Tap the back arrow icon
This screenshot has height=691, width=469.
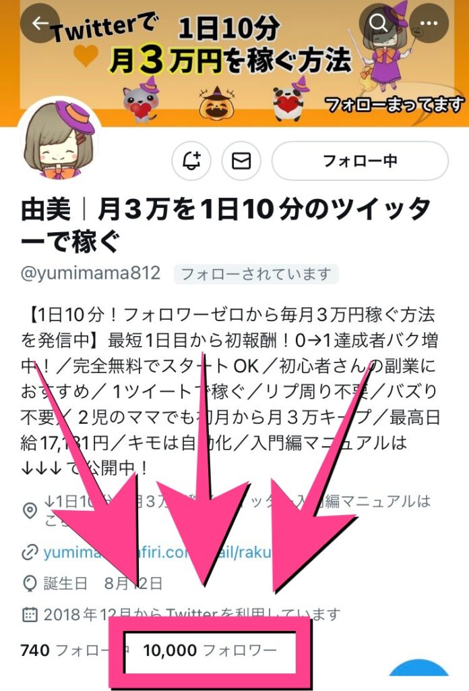coord(40,24)
